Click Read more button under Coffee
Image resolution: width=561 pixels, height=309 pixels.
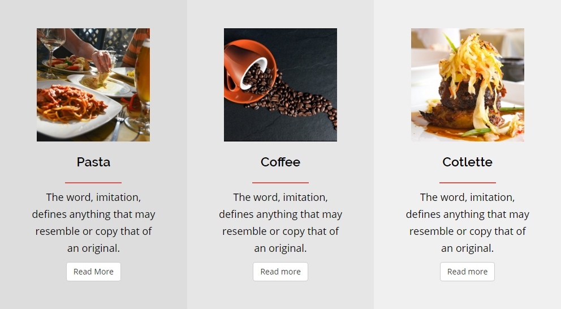pos(280,272)
